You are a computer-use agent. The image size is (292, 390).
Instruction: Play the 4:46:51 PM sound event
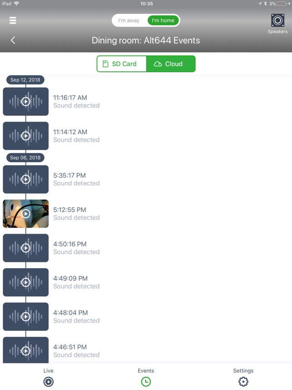tap(25, 350)
